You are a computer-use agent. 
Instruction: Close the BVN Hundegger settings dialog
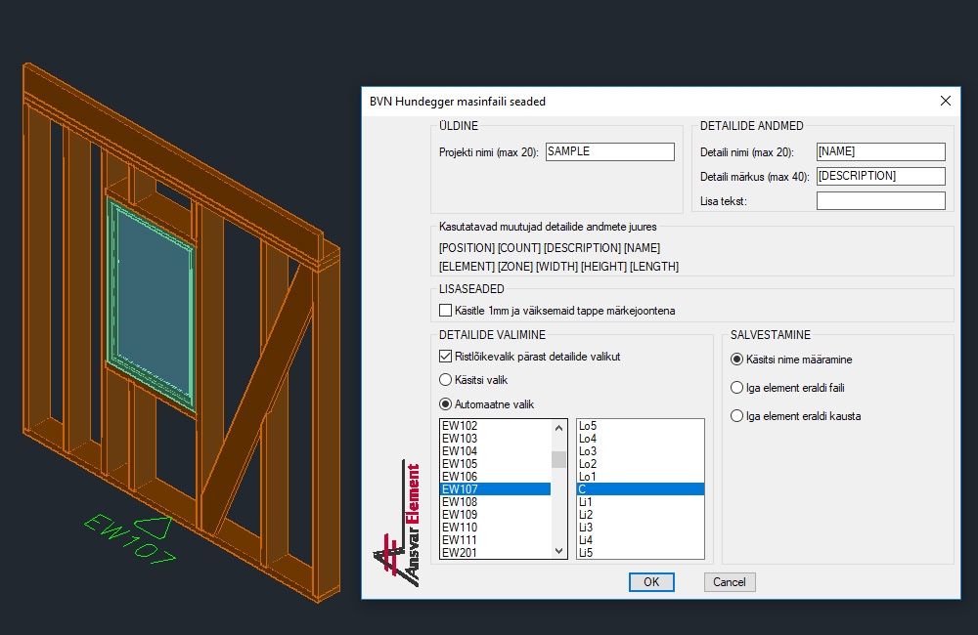point(946,101)
